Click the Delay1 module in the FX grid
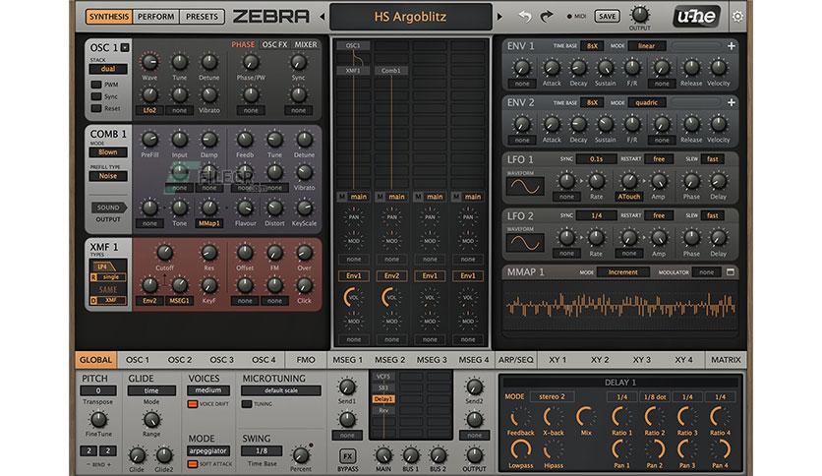 tap(383, 399)
